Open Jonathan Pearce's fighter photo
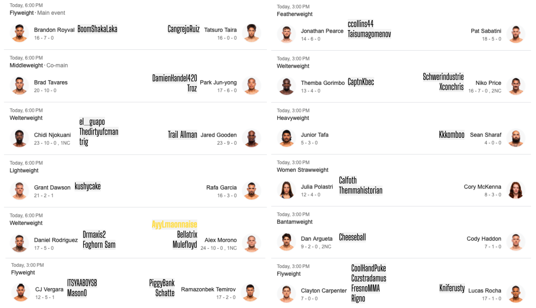This screenshot has height=308, width=536. click(286, 34)
